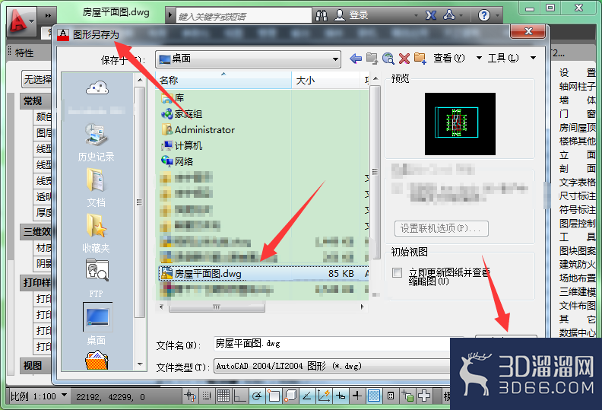This screenshot has width=602, height=410.
Task: Toggle 3D object snap in status bar
Action: coord(290,396)
